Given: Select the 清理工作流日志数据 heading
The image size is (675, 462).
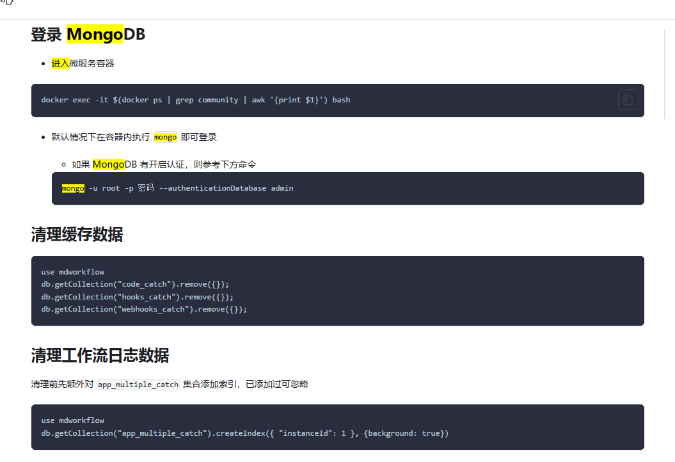Looking at the screenshot, I should pyautogui.click(x=100, y=356).
